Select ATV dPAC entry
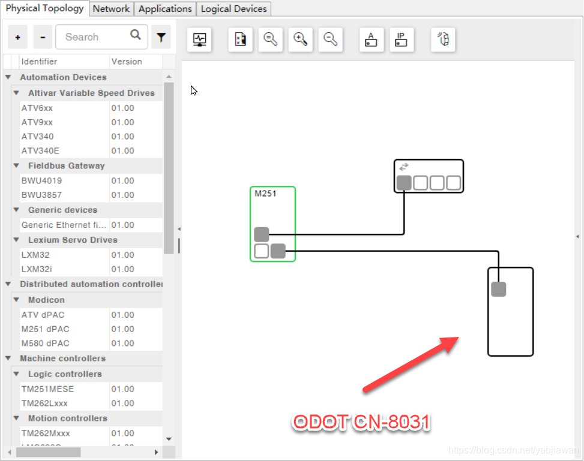 91,315
